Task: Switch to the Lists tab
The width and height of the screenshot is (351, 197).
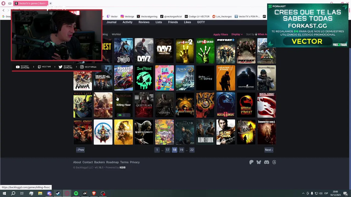Action: coord(159,22)
